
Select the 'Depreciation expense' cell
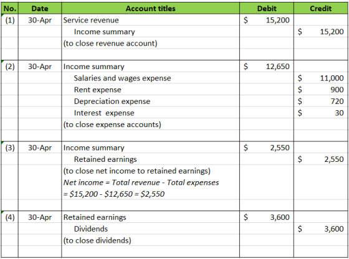(x=150, y=101)
